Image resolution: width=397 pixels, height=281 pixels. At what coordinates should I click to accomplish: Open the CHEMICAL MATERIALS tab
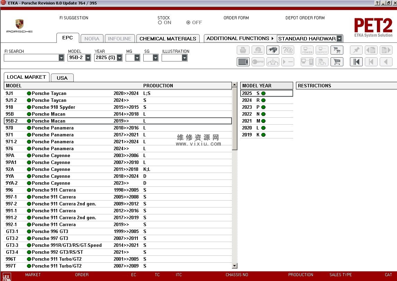(168, 39)
